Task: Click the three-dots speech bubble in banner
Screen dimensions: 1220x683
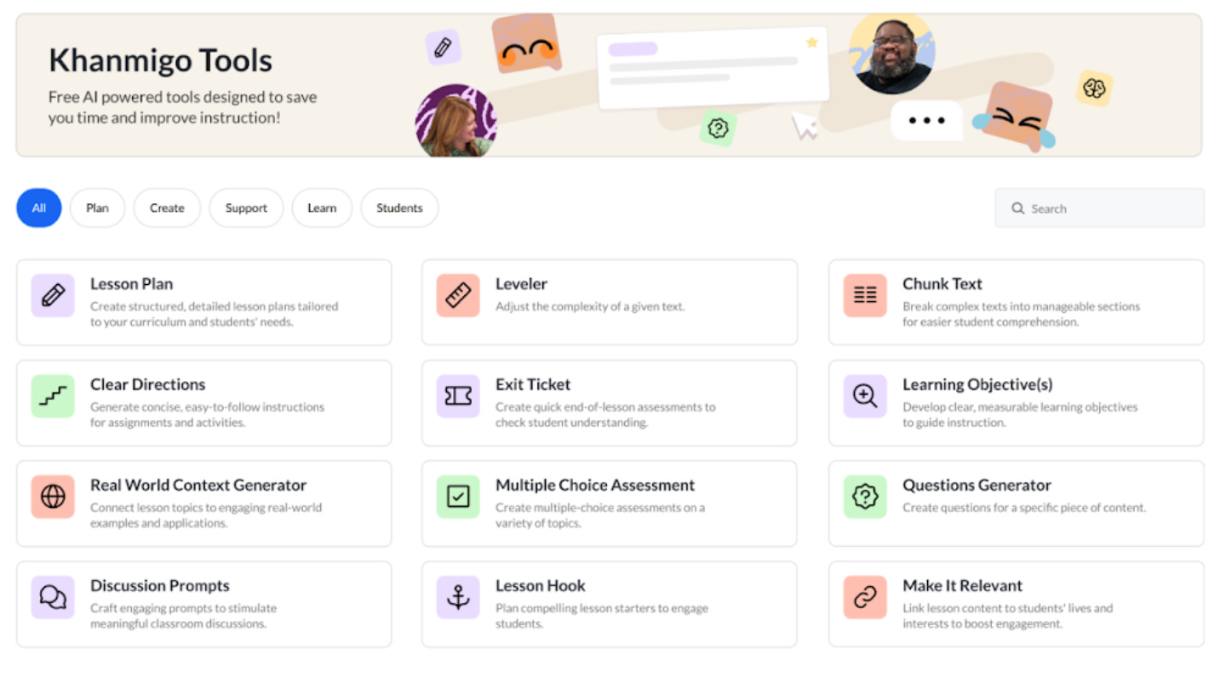Action: [927, 121]
